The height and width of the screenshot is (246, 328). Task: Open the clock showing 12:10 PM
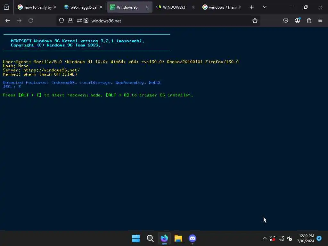pos(306,238)
